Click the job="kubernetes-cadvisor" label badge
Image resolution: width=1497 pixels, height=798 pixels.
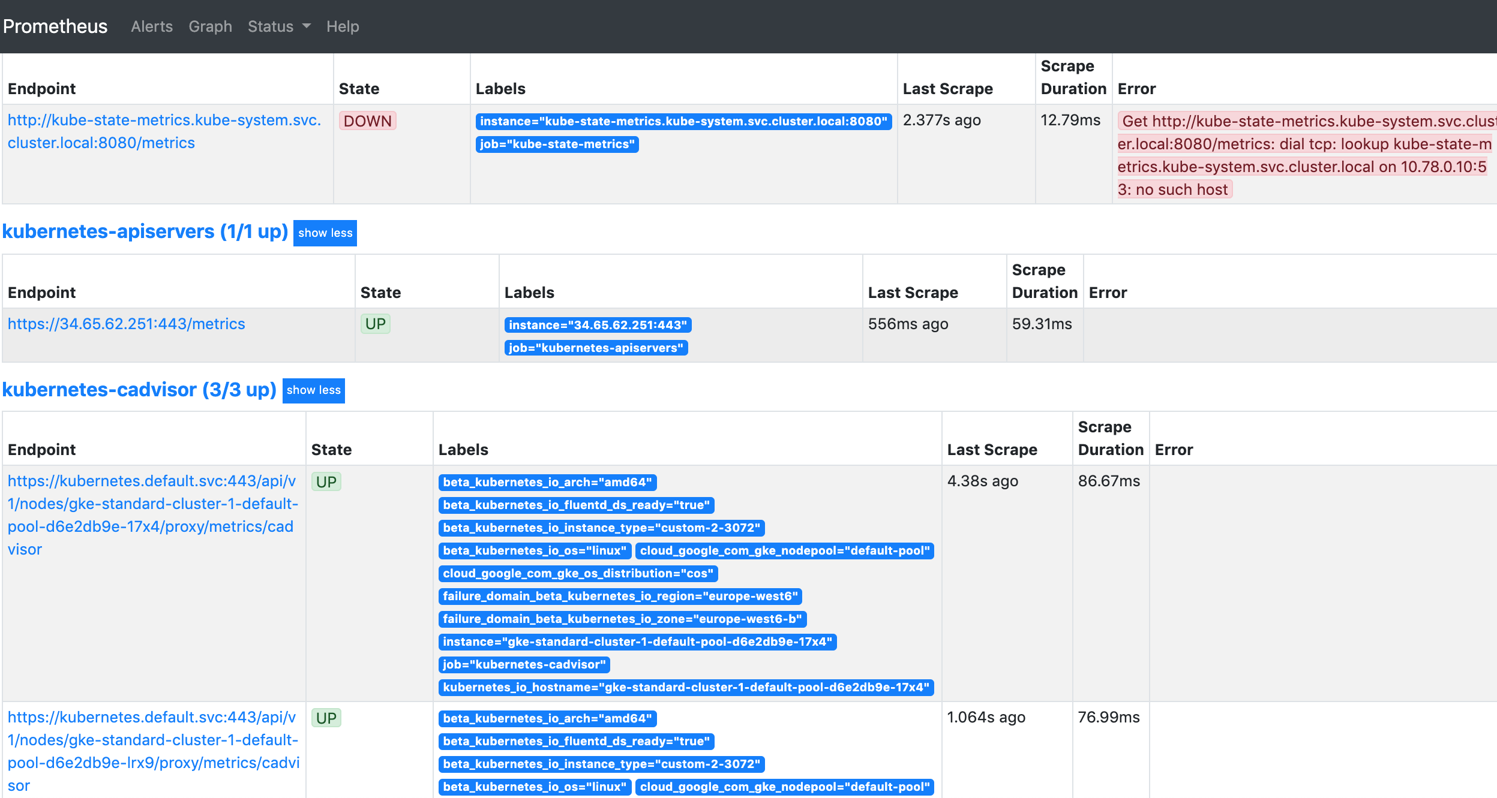(524, 664)
